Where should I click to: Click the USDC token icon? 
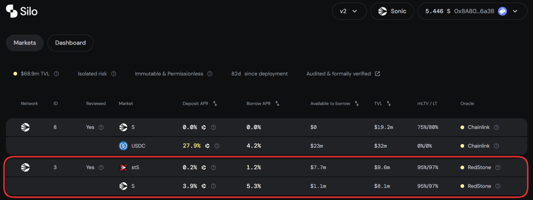pos(123,146)
